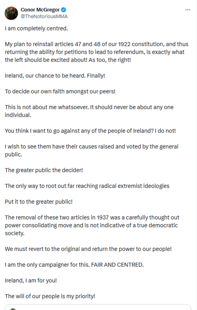197x310 pixels.
Task: Click paragraph about removal of articles in 1937
Action: click(x=92, y=225)
